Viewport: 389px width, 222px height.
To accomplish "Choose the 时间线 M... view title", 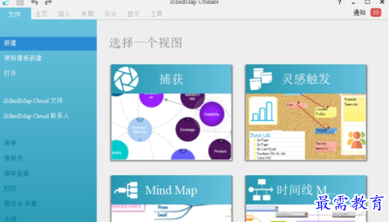I will click(306, 190).
